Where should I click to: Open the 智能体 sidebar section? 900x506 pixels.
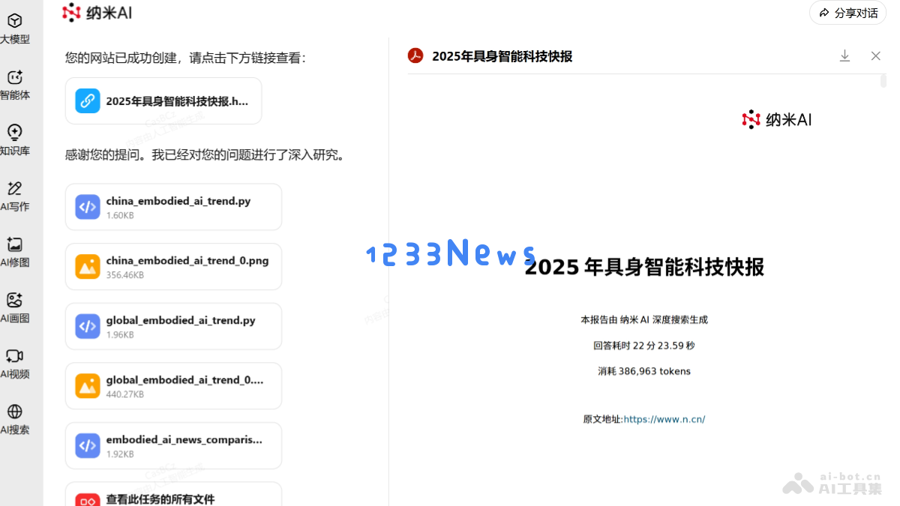(15, 85)
